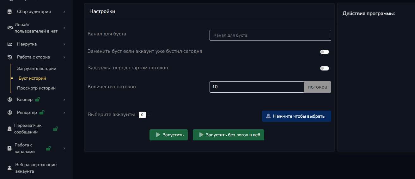The height and width of the screenshot is (179, 415).
Task: Click the spy icon beside Перехватчик сообщений
Action: [9, 129]
